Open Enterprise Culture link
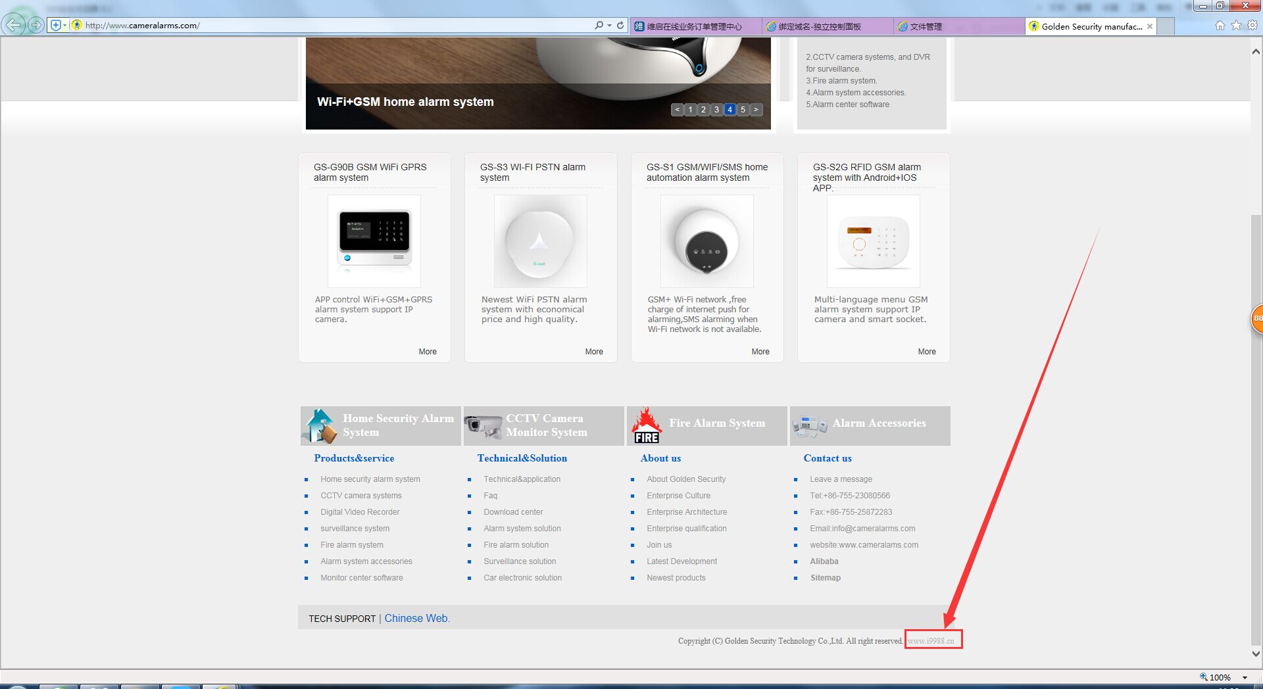 [678, 496]
